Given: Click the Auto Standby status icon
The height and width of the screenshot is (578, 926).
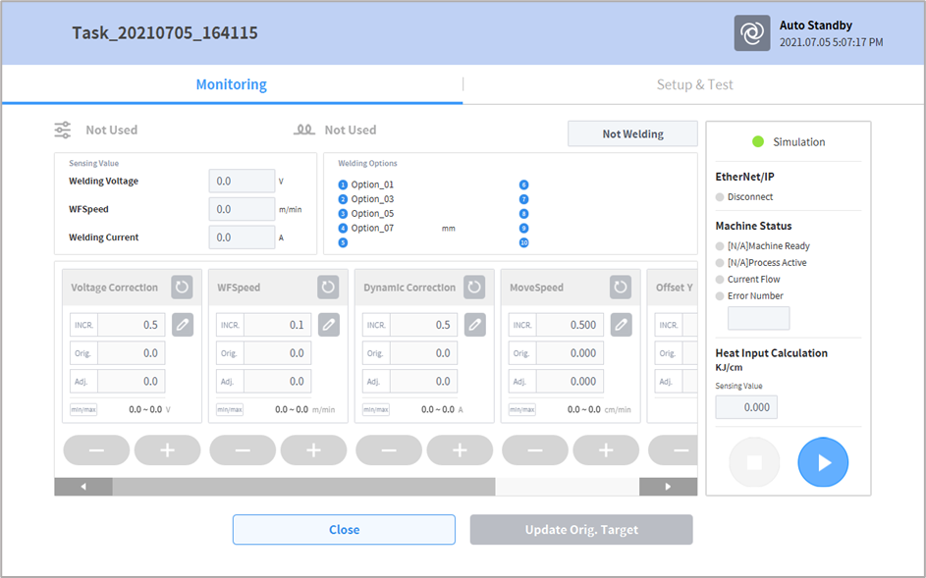Looking at the screenshot, I should click(x=752, y=33).
